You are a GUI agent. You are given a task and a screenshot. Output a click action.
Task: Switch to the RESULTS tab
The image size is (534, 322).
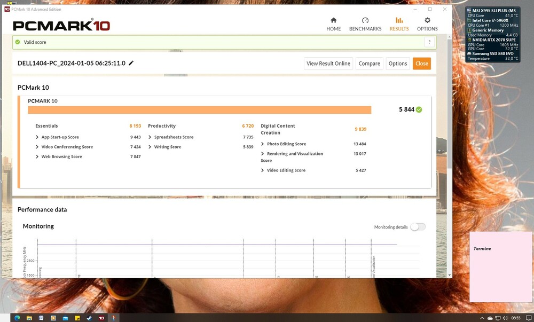point(399,25)
